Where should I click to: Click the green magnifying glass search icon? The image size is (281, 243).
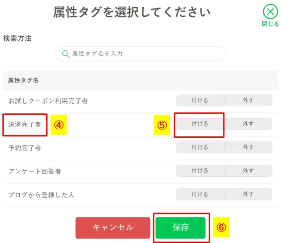(65, 53)
